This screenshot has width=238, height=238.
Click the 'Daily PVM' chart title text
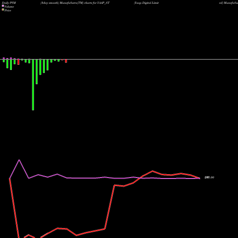[x=9, y=3]
